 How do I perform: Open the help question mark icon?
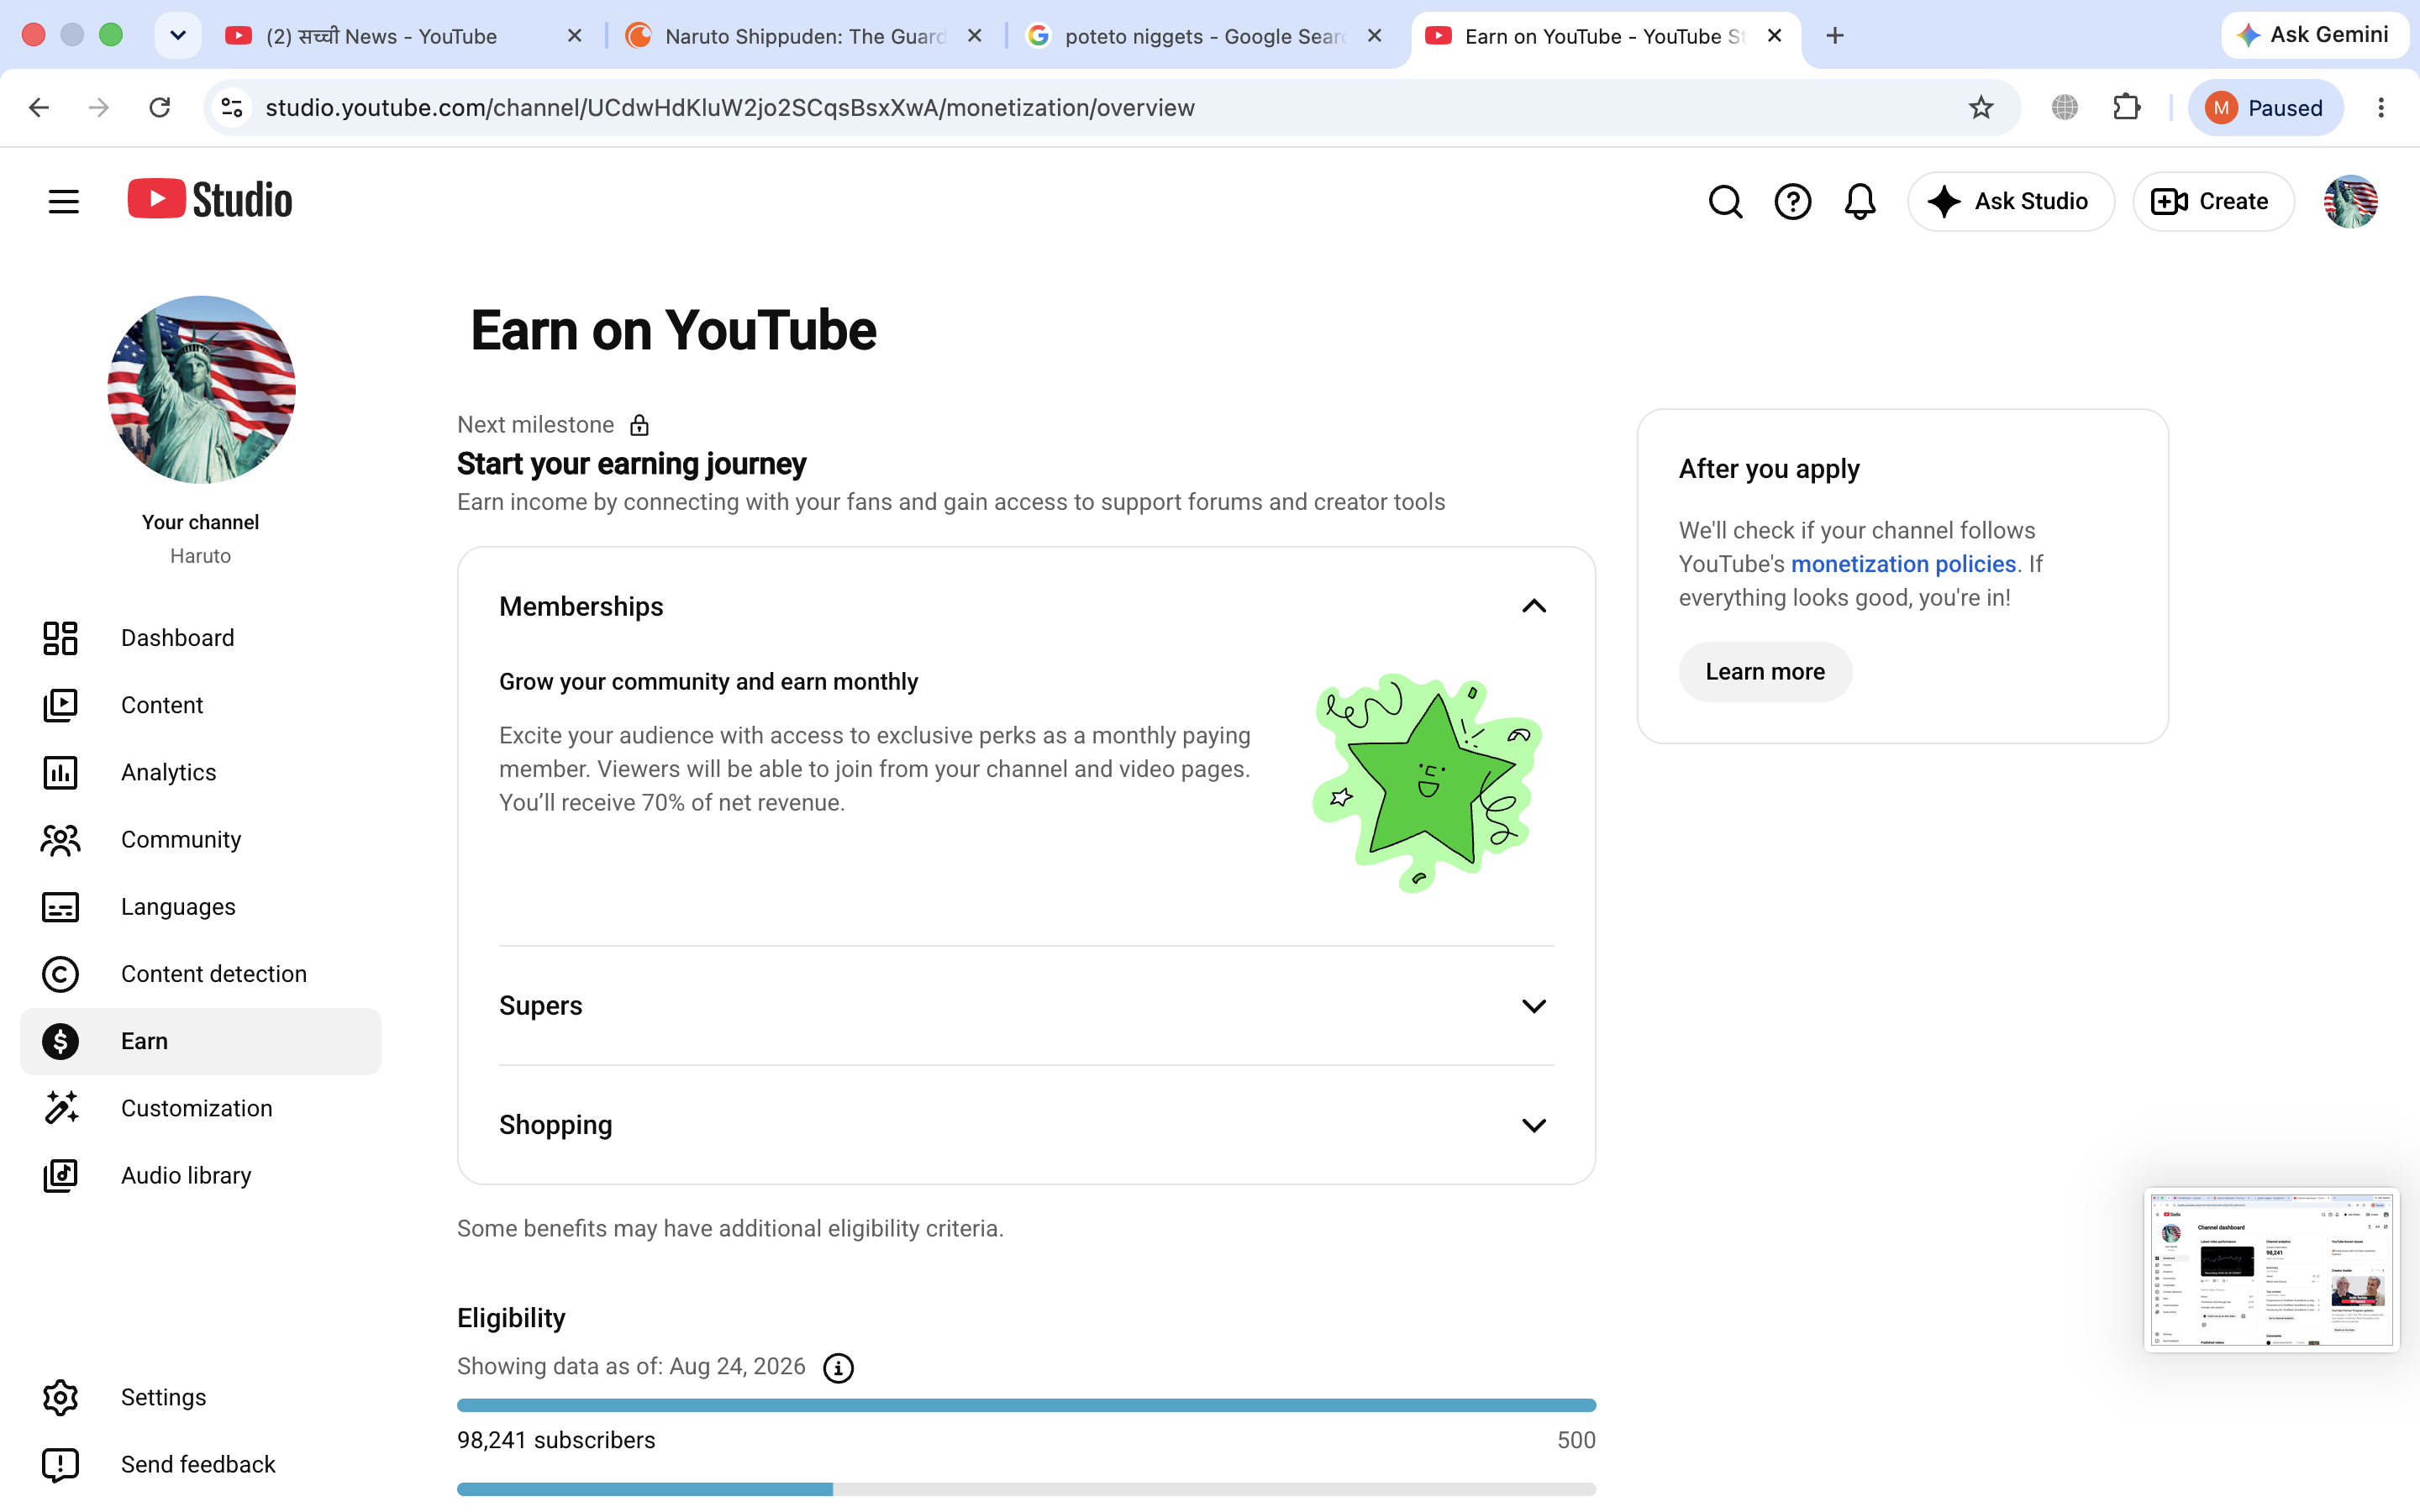point(1792,201)
